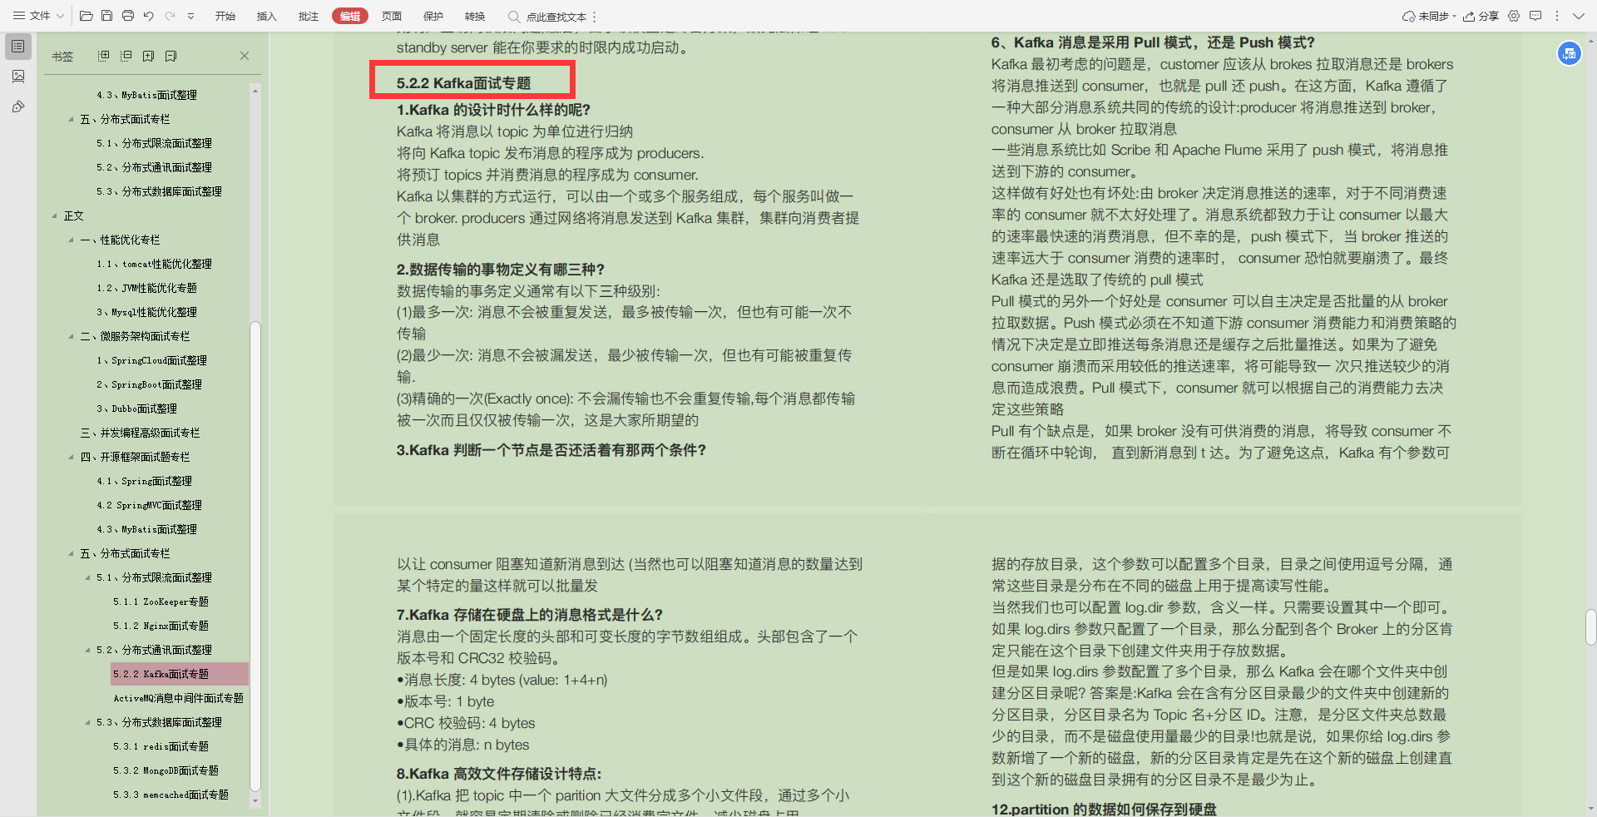Viewport: 1597px width, 817px height.
Task: Add a new bookmark icon
Action: (x=149, y=56)
